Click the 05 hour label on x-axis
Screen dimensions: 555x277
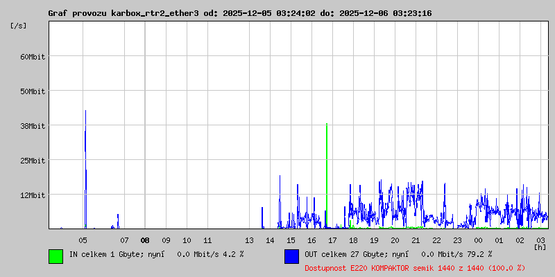(x=83, y=240)
